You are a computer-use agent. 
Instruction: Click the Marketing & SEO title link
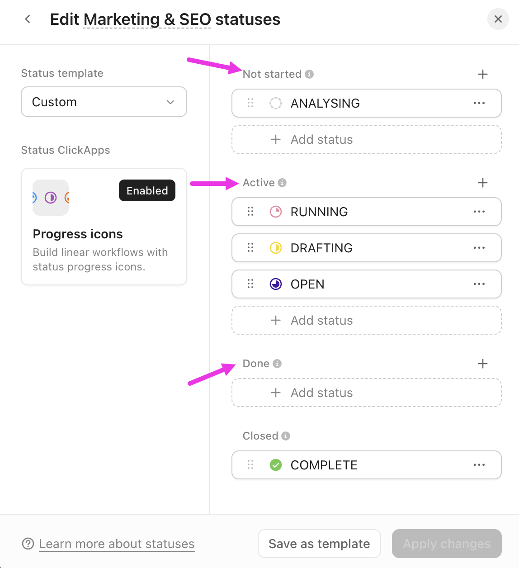pyautogui.click(x=146, y=19)
